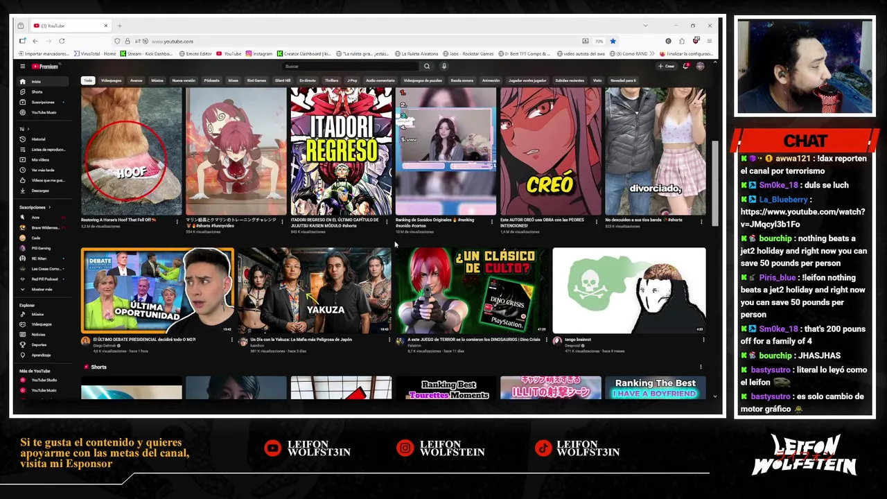887x499 pixels.
Task: Select the Videojuegos filter chip
Action: point(111,80)
